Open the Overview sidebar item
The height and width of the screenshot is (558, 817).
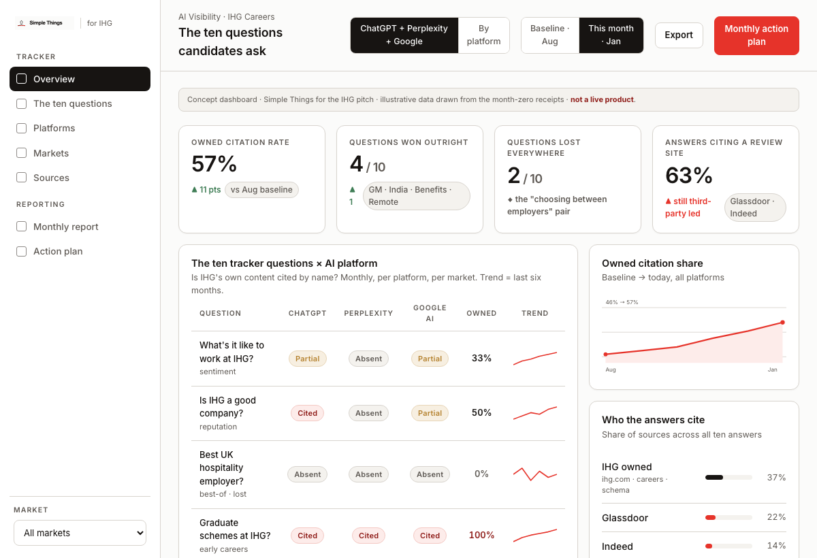tap(80, 79)
